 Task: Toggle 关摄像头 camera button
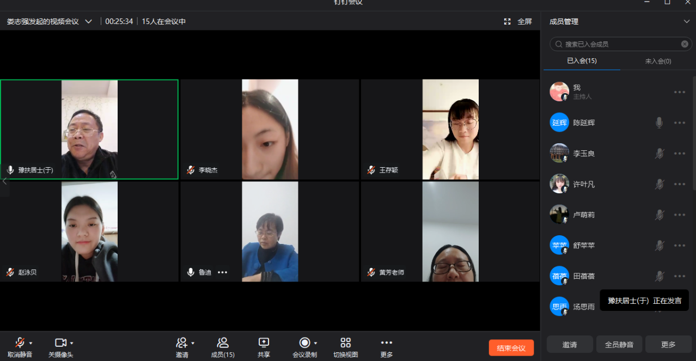tap(60, 342)
